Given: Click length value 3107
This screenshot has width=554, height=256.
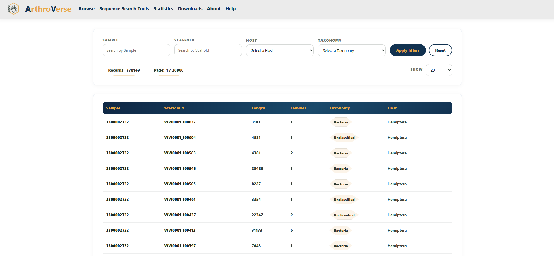Looking at the screenshot, I should coord(256,122).
